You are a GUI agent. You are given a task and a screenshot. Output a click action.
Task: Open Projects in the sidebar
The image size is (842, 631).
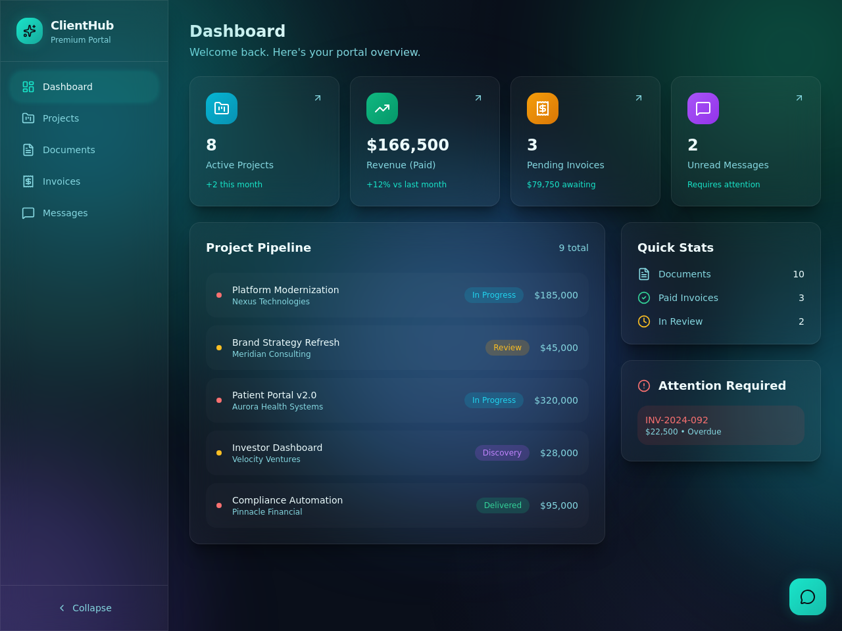84,118
